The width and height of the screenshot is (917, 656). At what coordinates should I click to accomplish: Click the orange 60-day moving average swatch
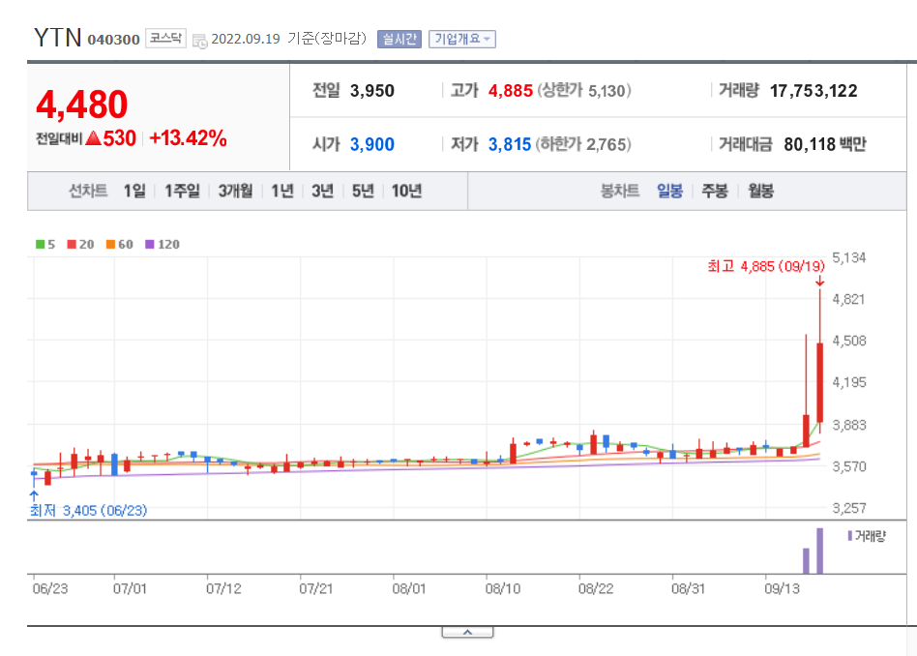click(110, 244)
